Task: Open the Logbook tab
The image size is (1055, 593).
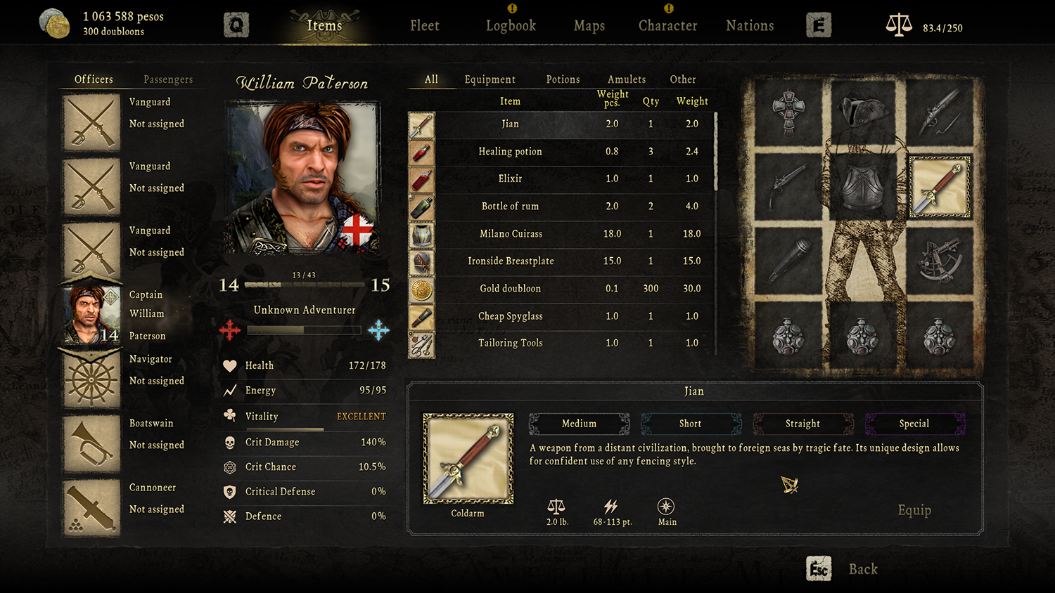Action: [x=511, y=26]
